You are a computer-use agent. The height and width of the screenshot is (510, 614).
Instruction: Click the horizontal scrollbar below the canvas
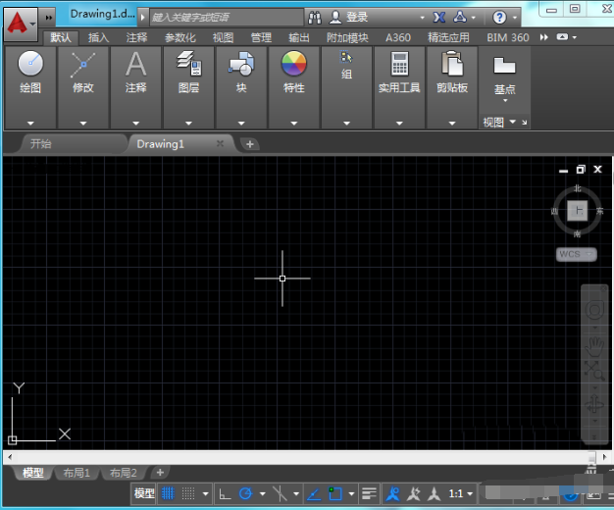(294, 457)
